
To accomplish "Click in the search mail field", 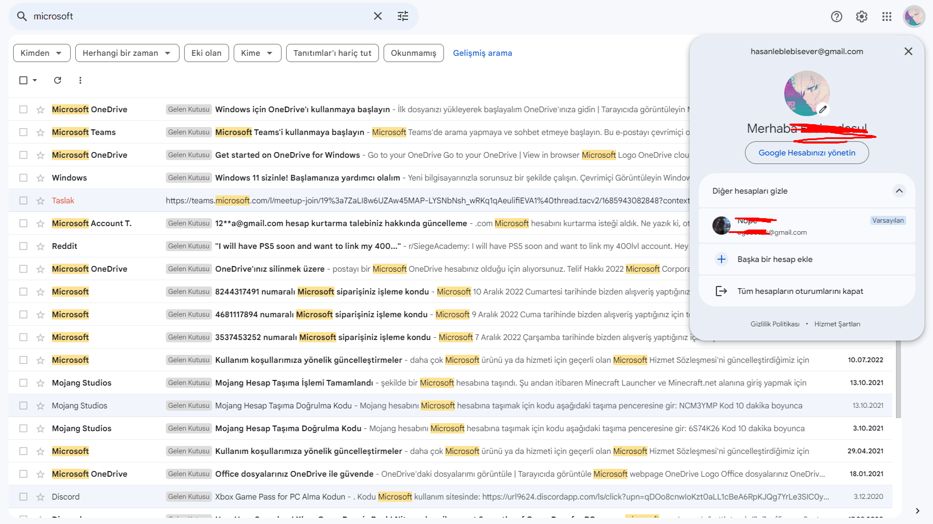I will [x=199, y=17].
